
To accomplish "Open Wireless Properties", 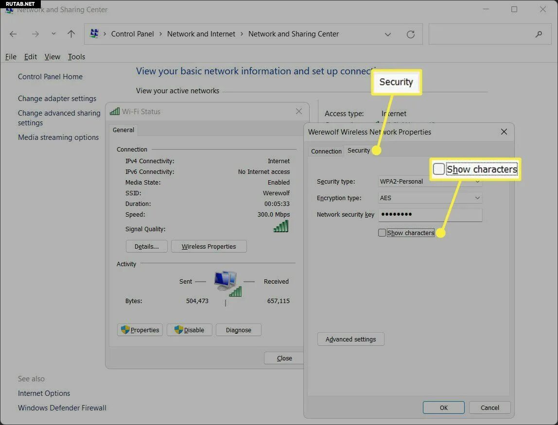I will (209, 246).
